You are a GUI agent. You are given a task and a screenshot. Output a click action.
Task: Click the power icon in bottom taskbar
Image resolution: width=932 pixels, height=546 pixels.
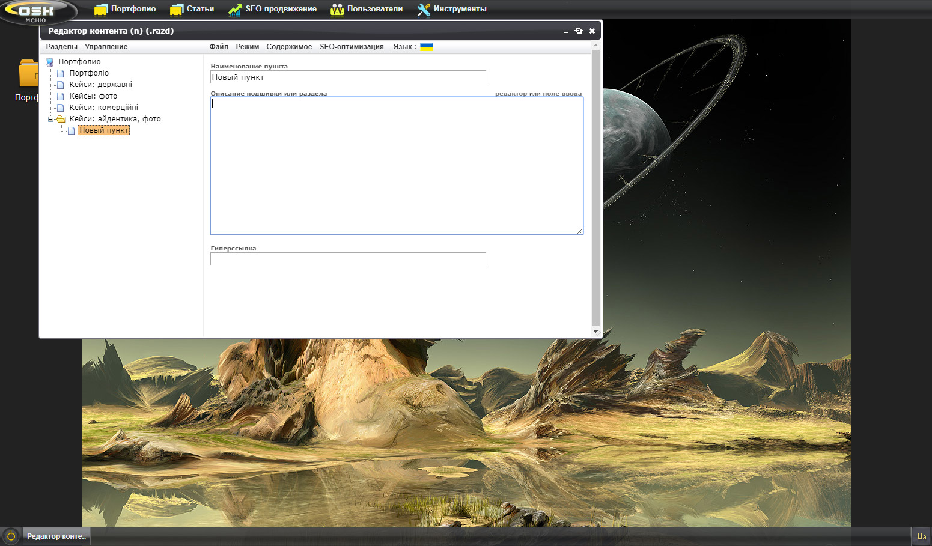click(11, 536)
